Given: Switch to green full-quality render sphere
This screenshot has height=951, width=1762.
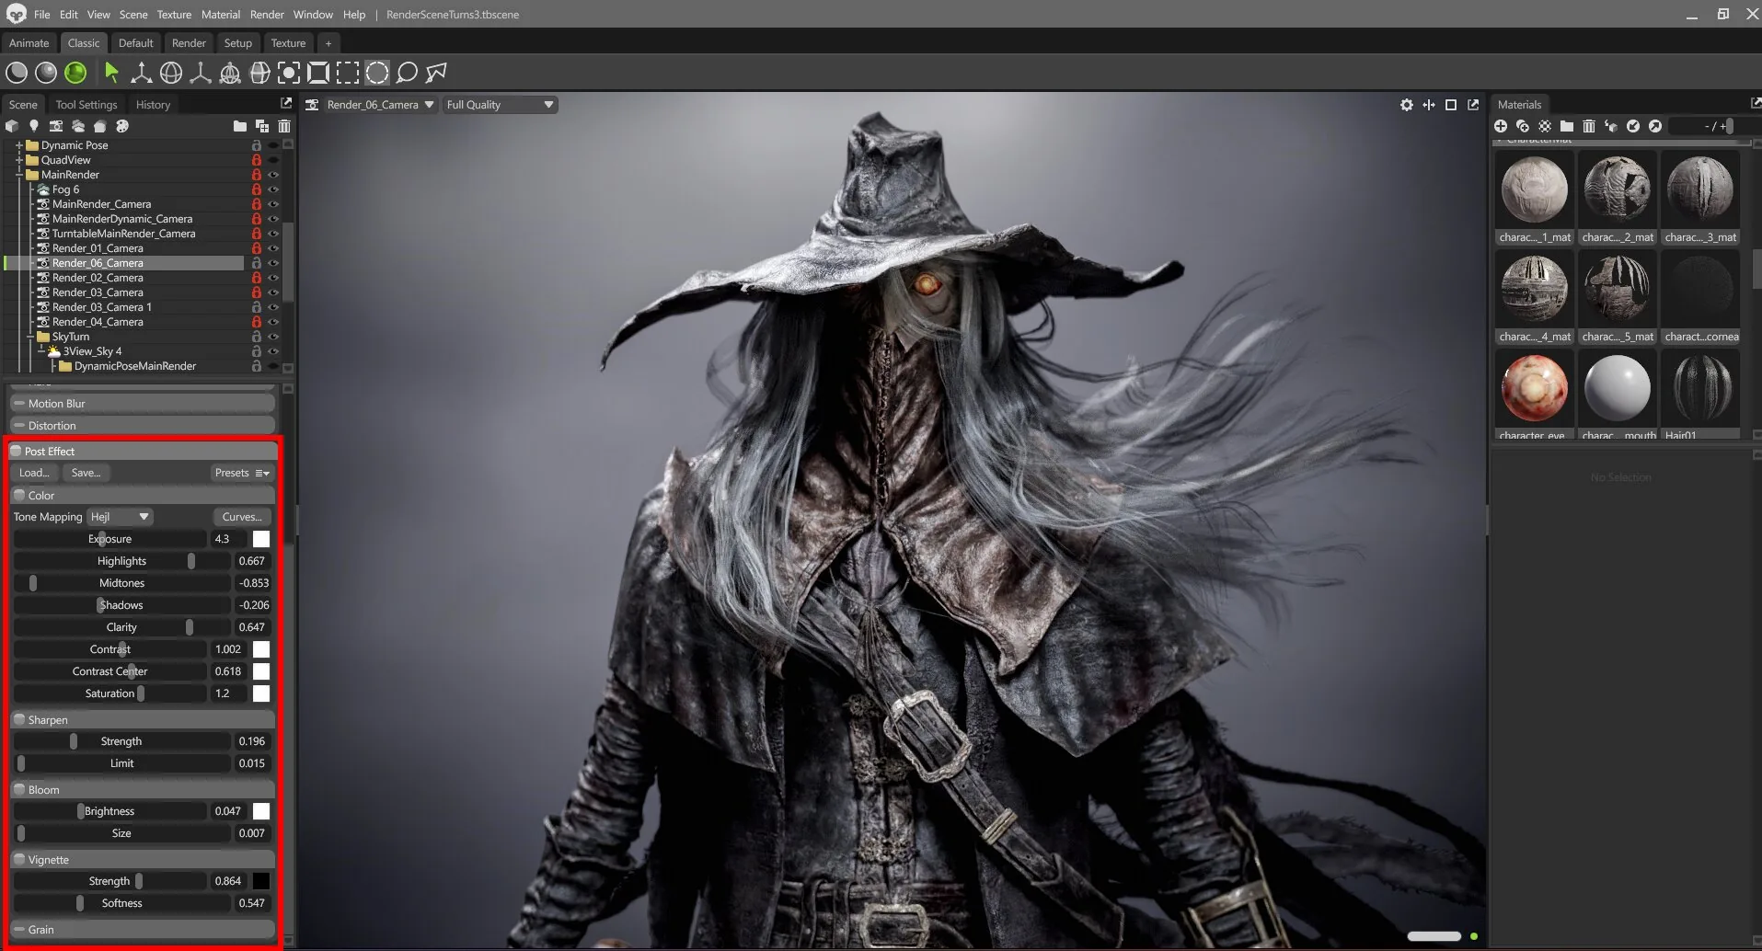Looking at the screenshot, I should point(75,73).
